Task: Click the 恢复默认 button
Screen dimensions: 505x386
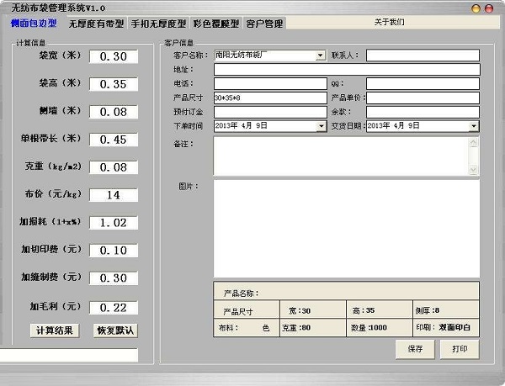Action: [115, 330]
